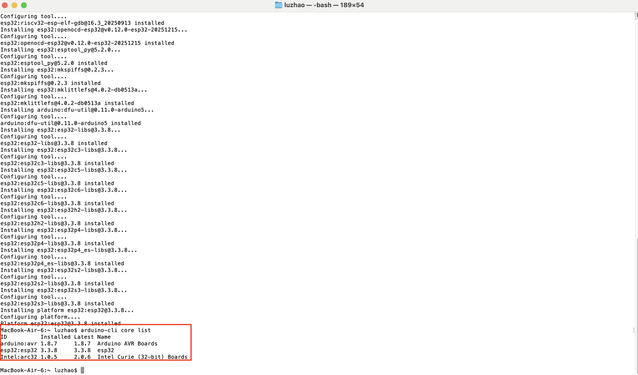The width and height of the screenshot is (638, 375).
Task: Click the 'esp32:esp32' core ID entry
Action: pyautogui.click(x=19, y=350)
